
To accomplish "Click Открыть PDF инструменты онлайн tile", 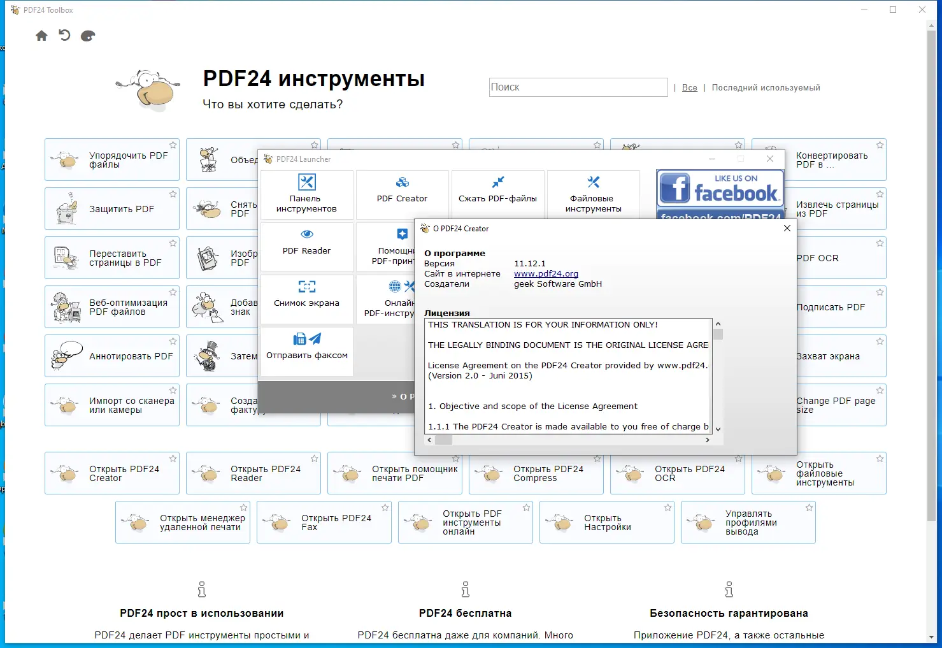I will [x=466, y=522].
